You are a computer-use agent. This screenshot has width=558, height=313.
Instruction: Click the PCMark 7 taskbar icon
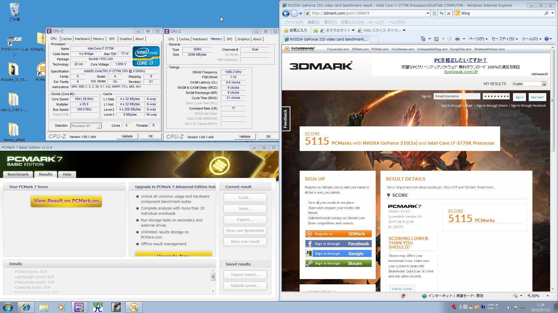134,307
